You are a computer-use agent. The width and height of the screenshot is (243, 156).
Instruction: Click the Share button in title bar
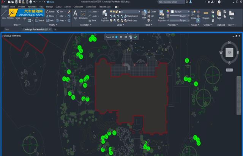51,2
